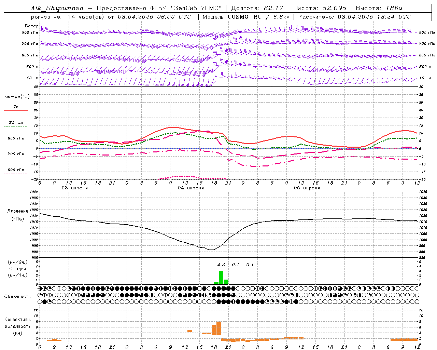Click the 850 гПа temperature legend entry
Screen dimensions: 437x350
point(16,138)
